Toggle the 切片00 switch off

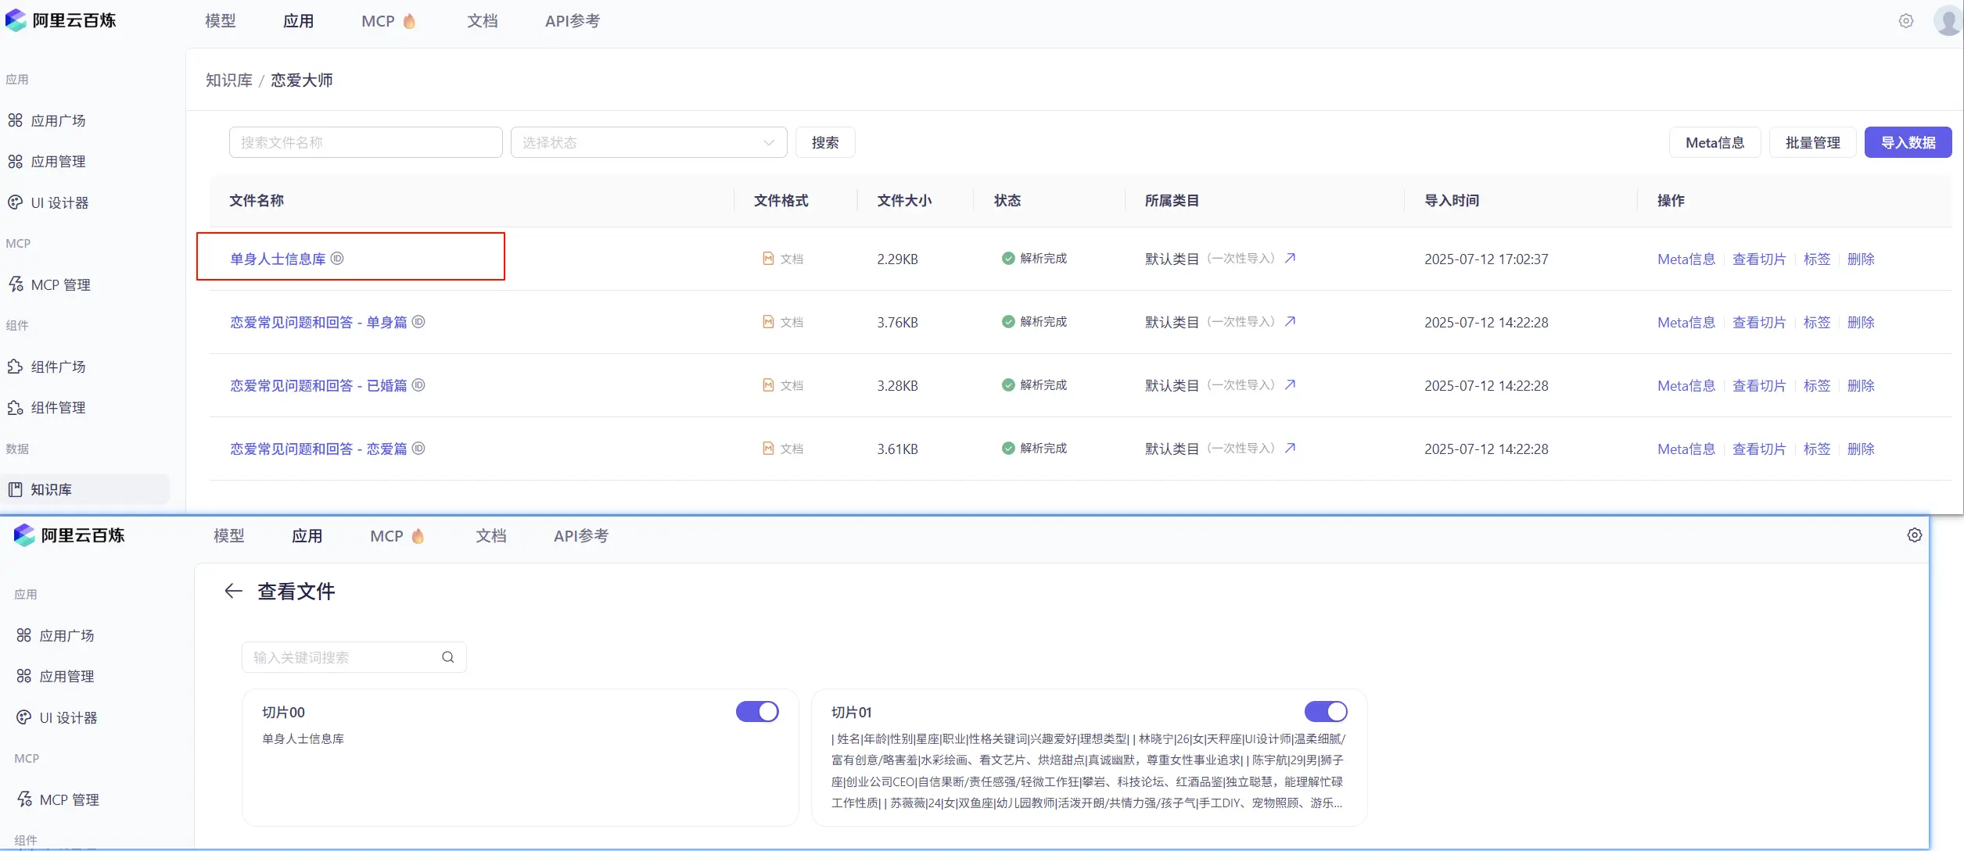point(757,711)
